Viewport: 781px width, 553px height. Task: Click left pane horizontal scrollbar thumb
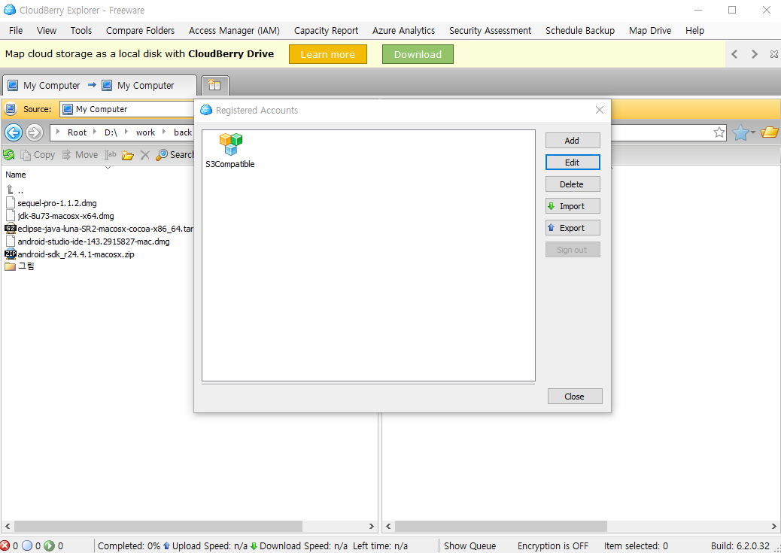[x=159, y=526]
